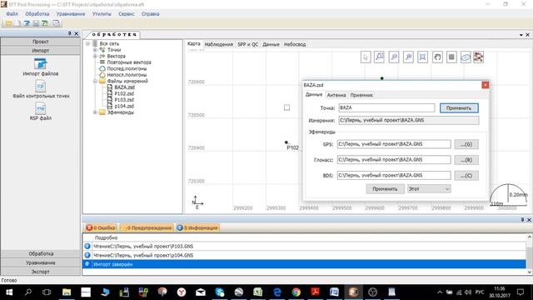Open Microsoft Edge from the taskbar
Screen dimensions: 533x300
tap(277, 292)
